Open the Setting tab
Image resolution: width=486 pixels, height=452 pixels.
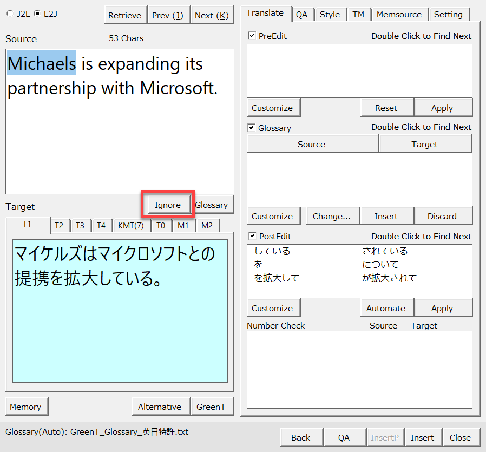click(x=448, y=15)
